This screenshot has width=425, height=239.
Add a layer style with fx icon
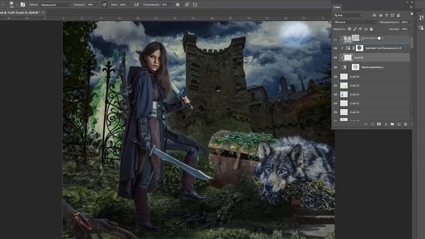tap(373, 124)
